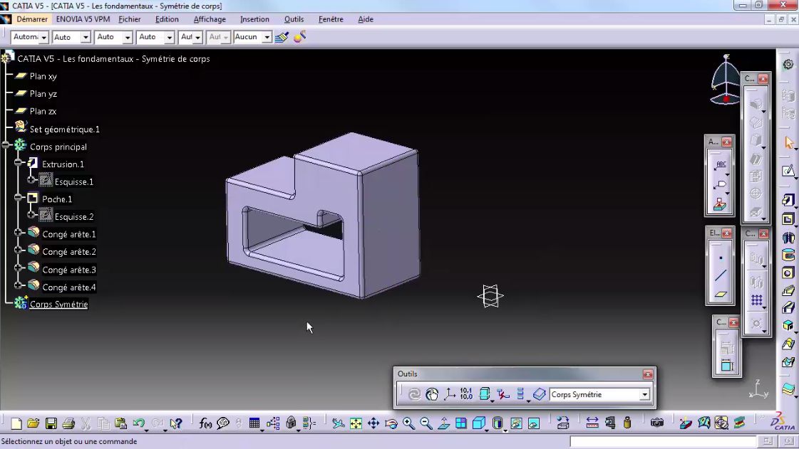Viewport: 799px width, 449px height.
Task: Click the command input field in status bar
Action: coord(662,441)
